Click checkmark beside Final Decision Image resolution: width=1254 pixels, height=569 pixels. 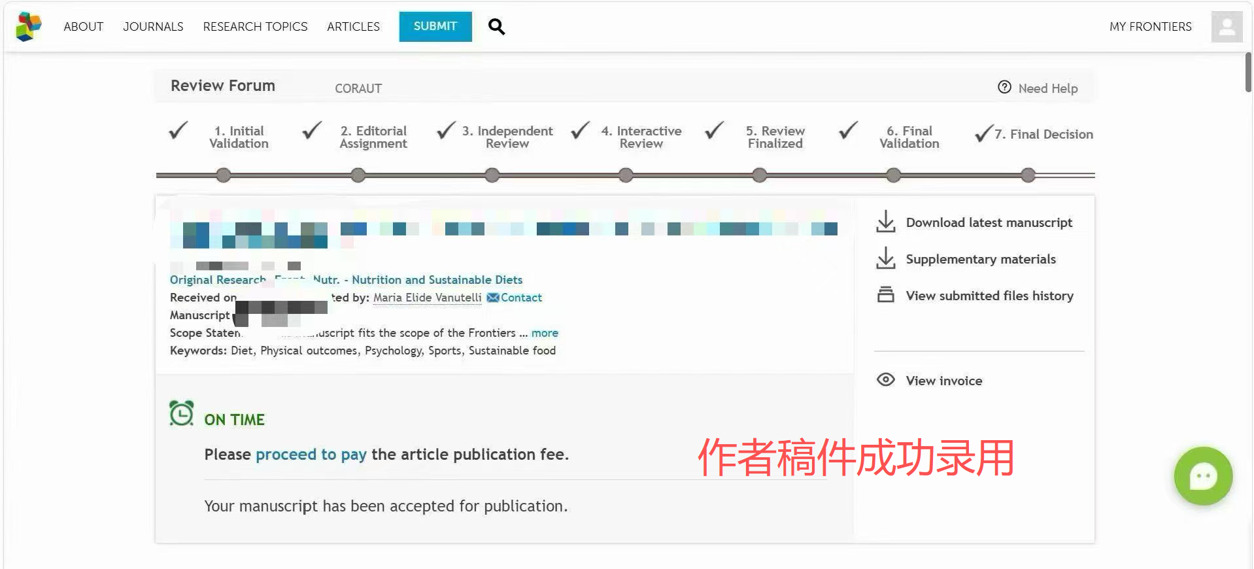[x=984, y=133]
